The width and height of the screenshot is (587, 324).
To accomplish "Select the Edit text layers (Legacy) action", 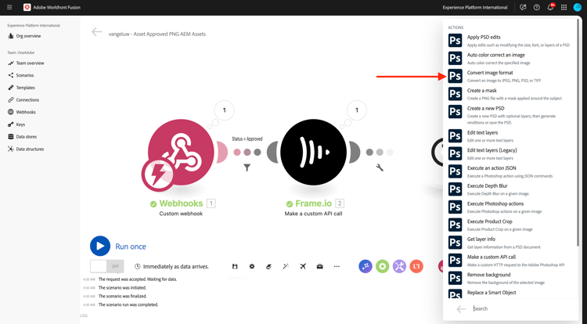I will pyautogui.click(x=510, y=153).
